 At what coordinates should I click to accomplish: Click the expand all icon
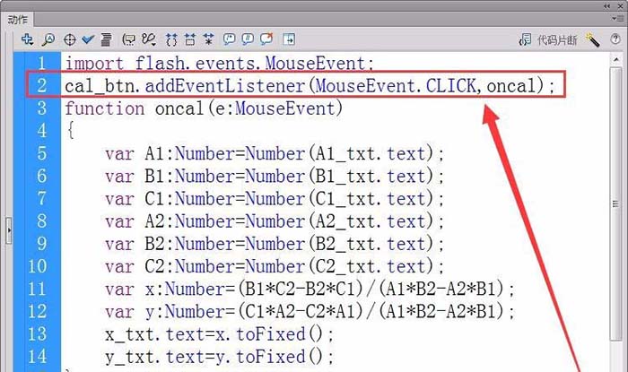[208, 39]
